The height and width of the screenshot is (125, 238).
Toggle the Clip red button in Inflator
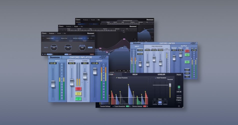click(78, 89)
